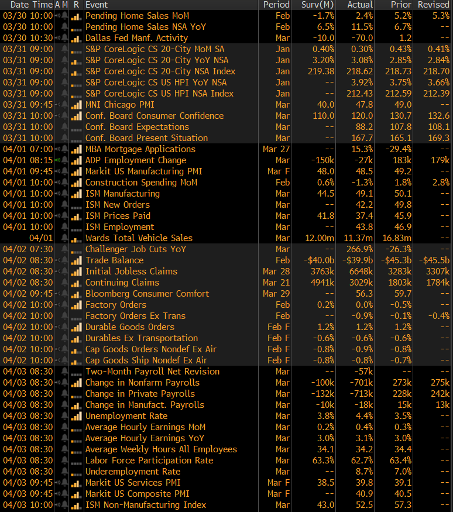Click the bell icon for ISM Non-Manufacturing Index
The image size is (453, 512).
pyautogui.click(x=64, y=505)
